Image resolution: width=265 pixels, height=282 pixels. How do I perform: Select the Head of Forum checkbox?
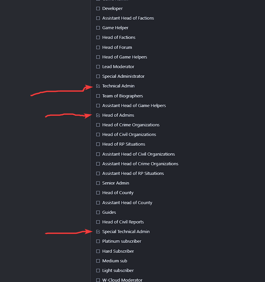pos(98,48)
